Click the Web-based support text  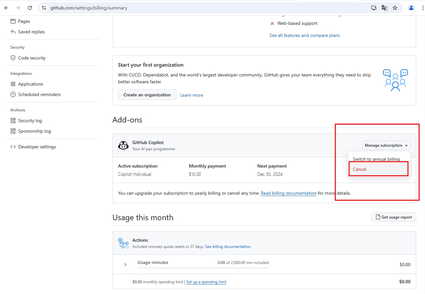297,24
